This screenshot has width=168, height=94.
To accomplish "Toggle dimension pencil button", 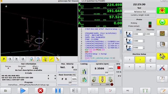I will (x=51, y=59).
